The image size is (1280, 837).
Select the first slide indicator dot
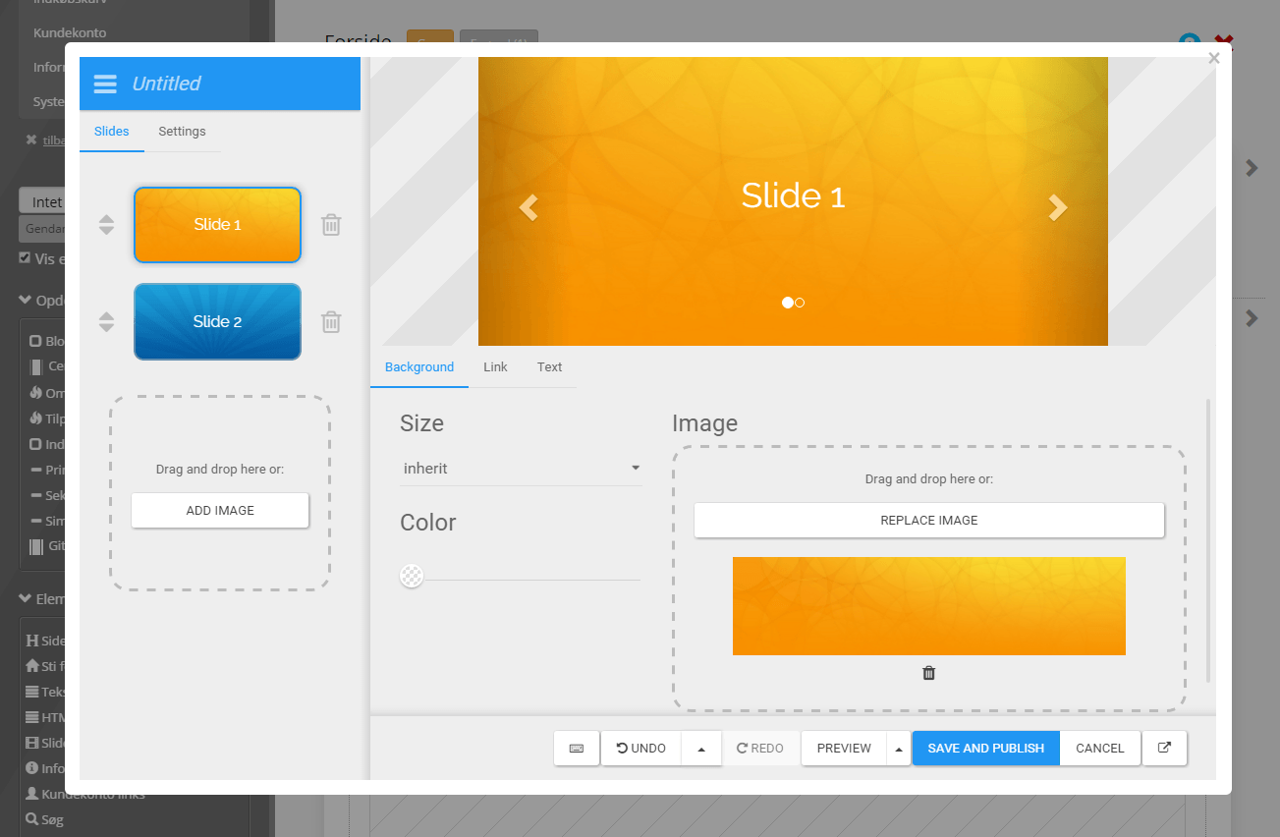point(787,303)
